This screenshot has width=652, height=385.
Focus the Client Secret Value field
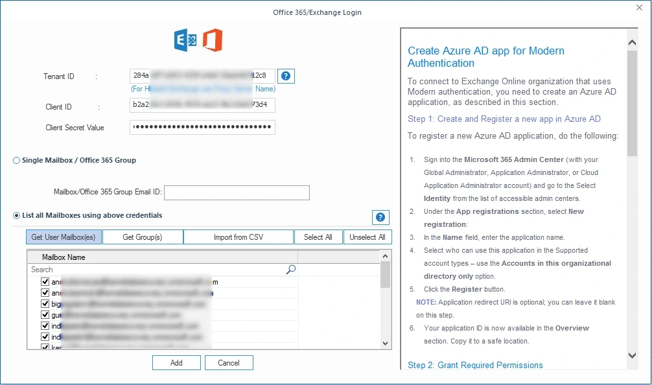tap(202, 127)
